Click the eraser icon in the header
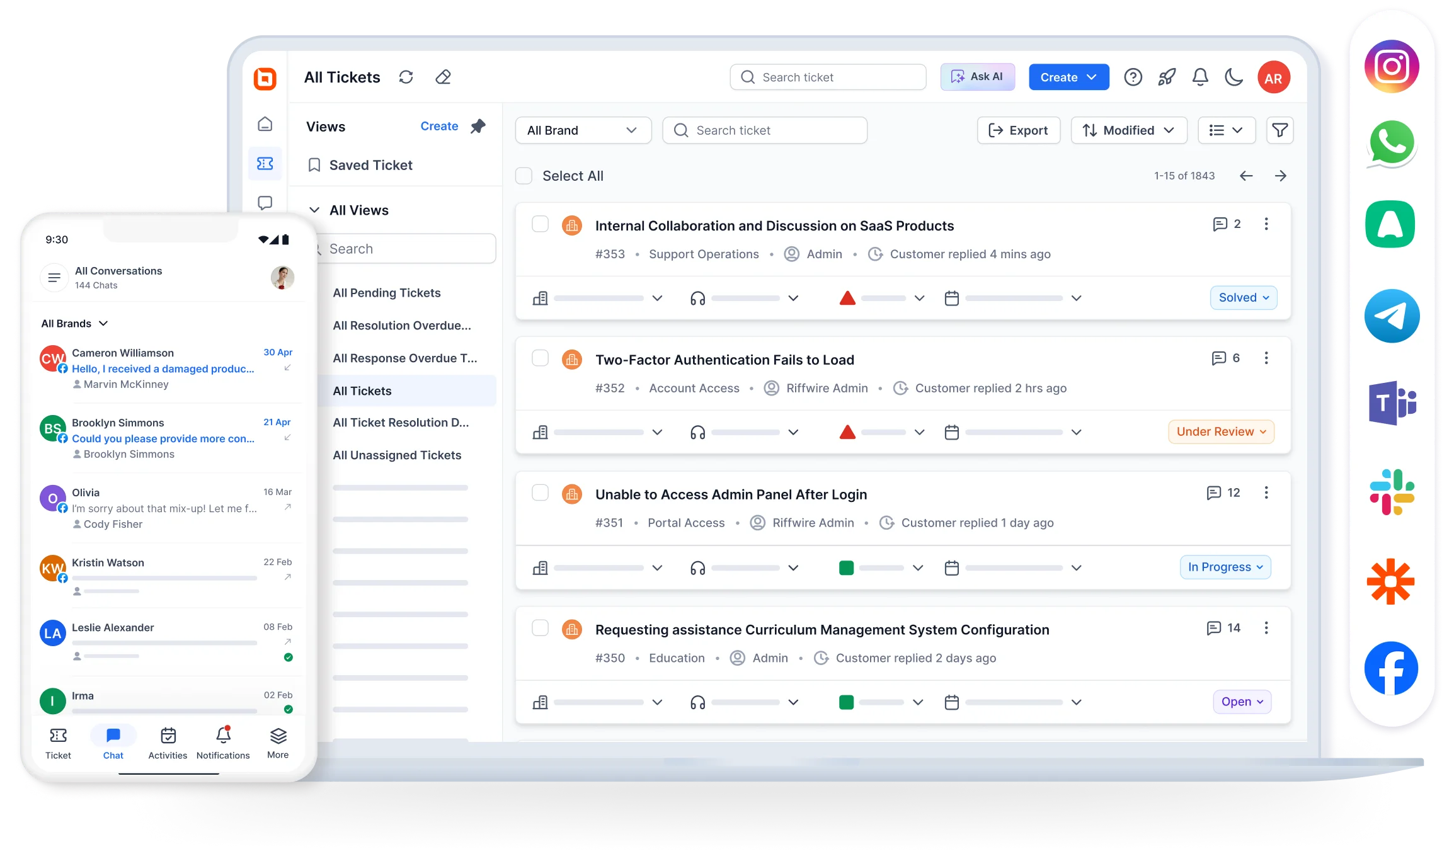The height and width of the screenshot is (854, 1454). [x=444, y=77]
